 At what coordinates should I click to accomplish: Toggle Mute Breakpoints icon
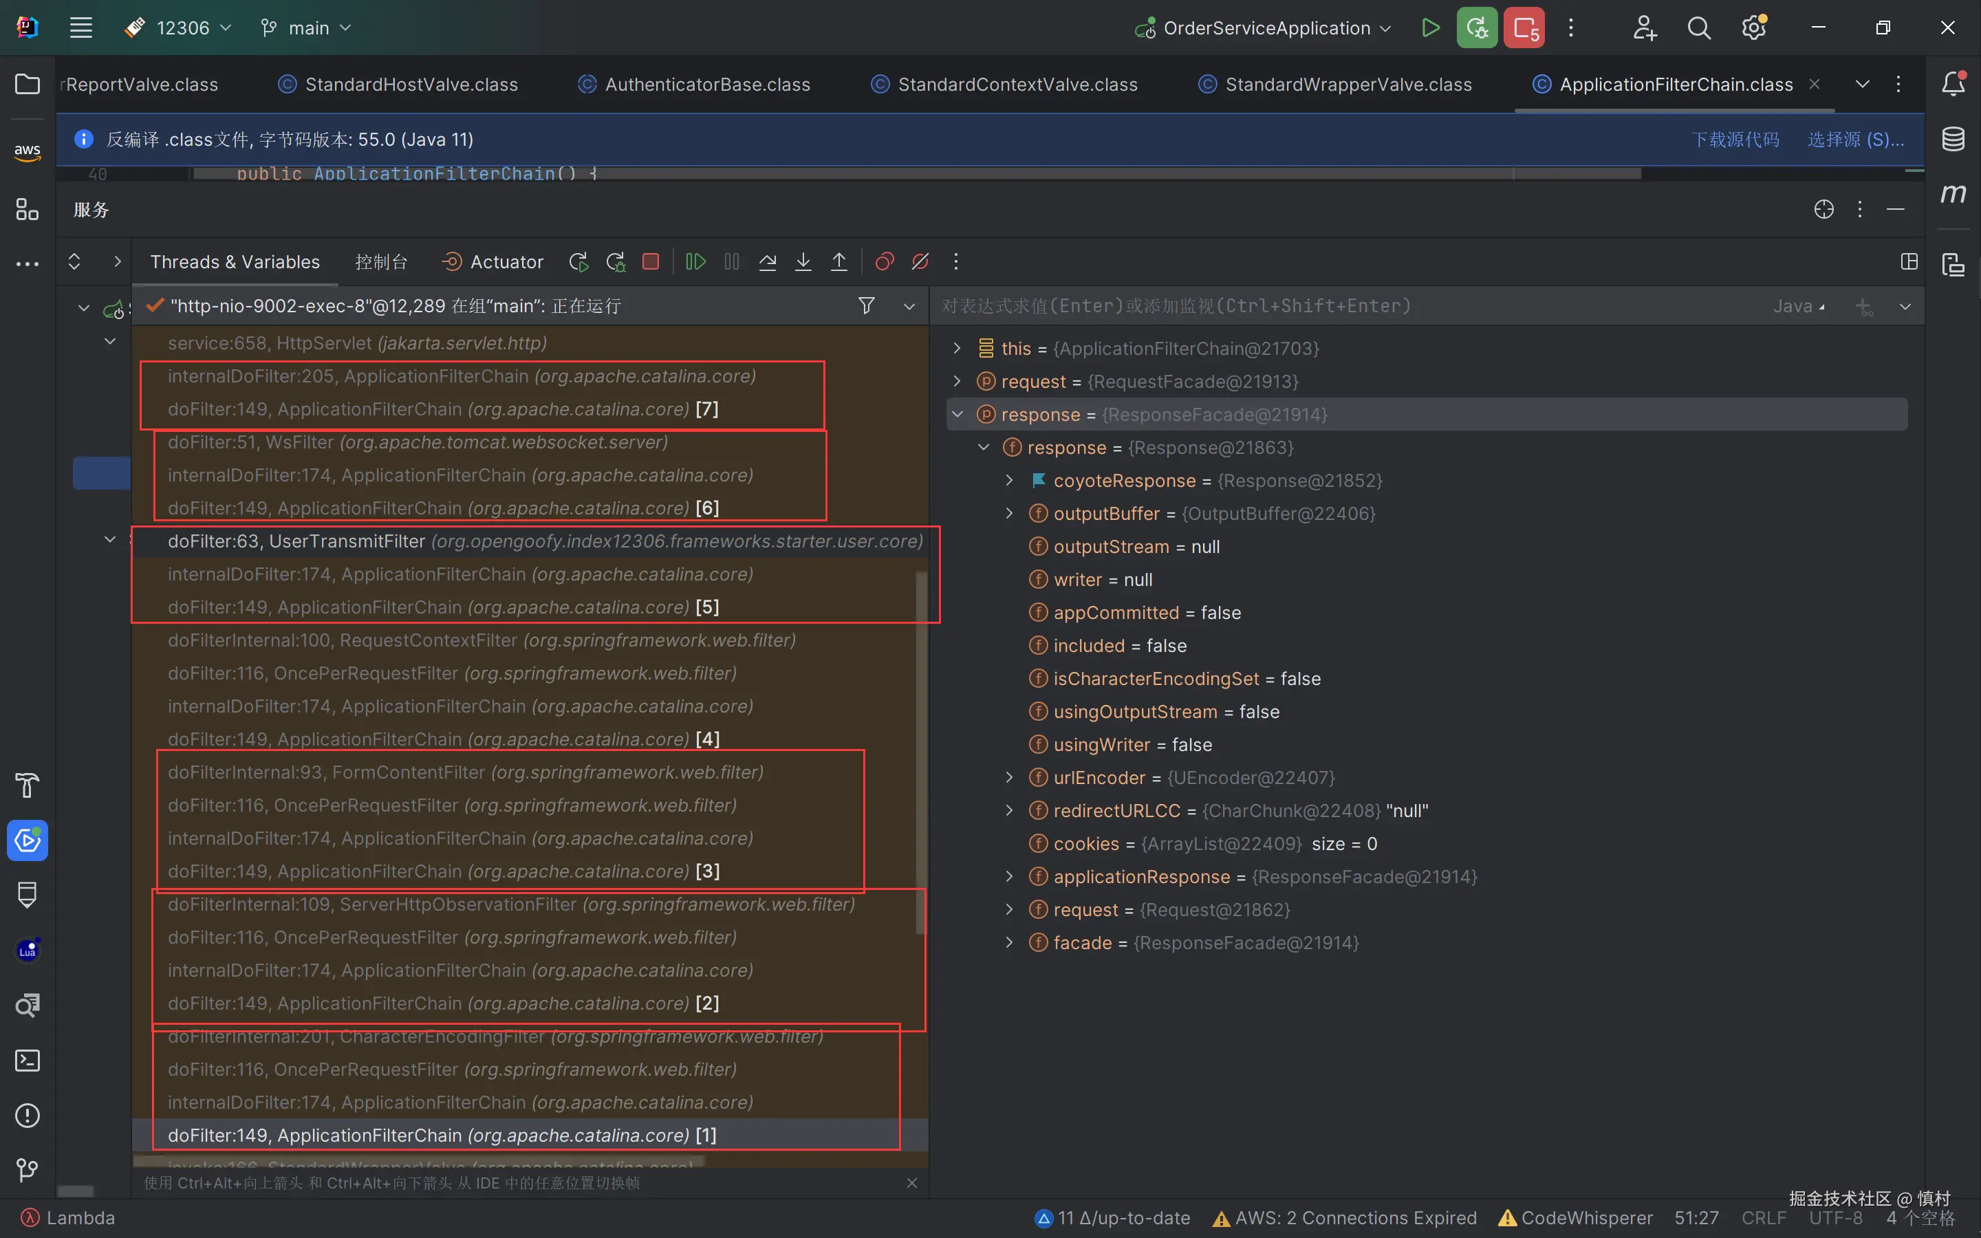pyautogui.click(x=920, y=262)
